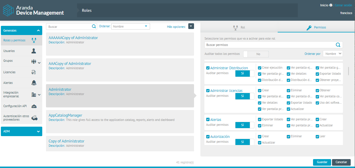Click the Guardar button
The image size is (355, 168).
(322, 162)
